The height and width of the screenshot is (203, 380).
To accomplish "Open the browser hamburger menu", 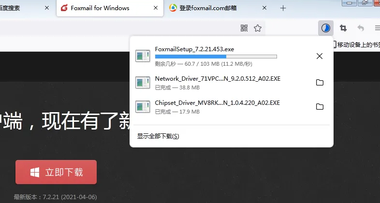I will coord(377,28).
